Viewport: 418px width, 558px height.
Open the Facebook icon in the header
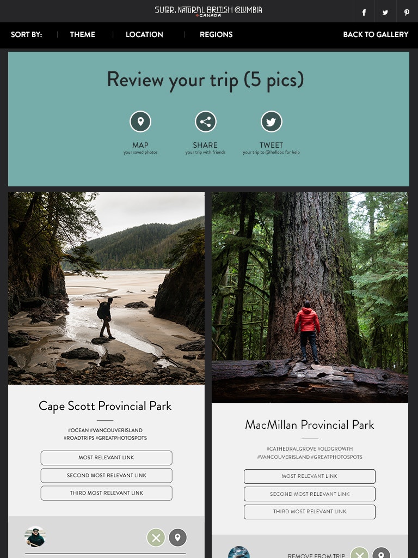[364, 13]
